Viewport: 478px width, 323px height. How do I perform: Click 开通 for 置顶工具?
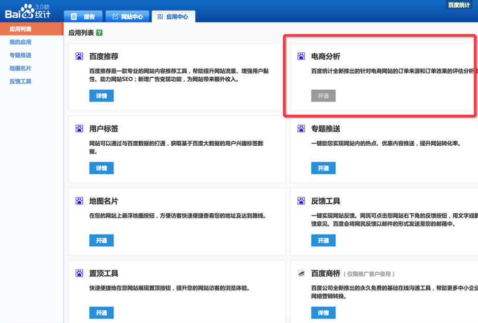102,313
